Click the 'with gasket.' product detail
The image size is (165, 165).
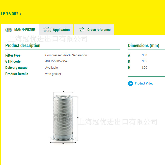click(53, 74)
